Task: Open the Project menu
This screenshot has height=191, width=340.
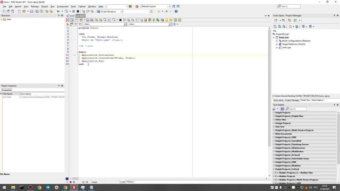Action: point(45,6)
